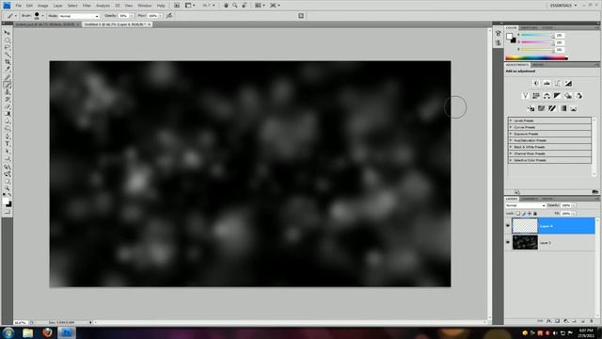
Task: Select the Clone Stamp tool
Action: pos(8,92)
